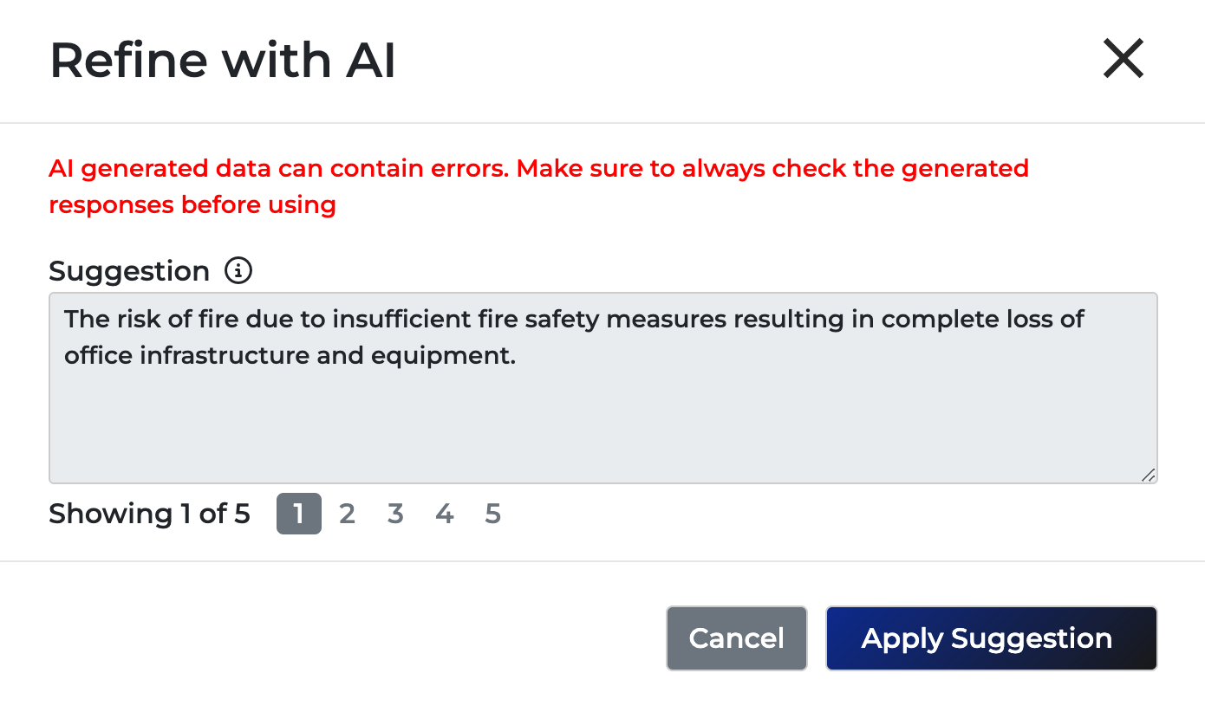
Task: Close the Refine with AI dialog
Action: coord(1124,61)
